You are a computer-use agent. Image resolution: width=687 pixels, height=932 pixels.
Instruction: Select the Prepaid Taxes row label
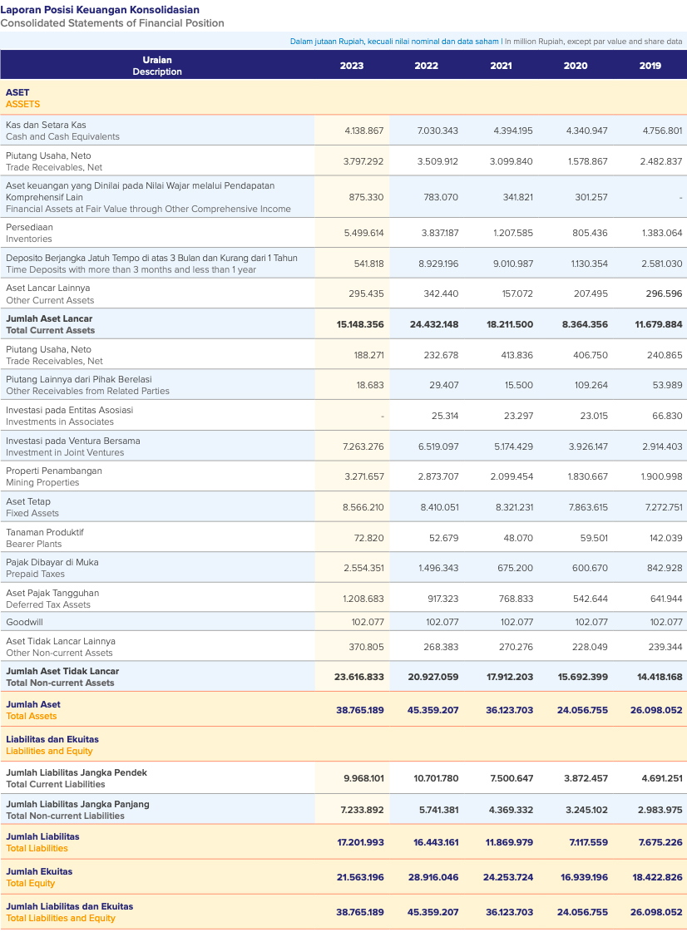pos(52,568)
